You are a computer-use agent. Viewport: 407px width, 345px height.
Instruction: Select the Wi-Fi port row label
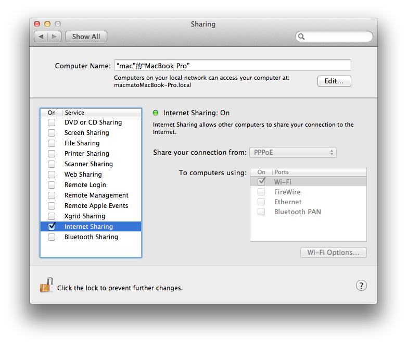pyautogui.click(x=283, y=182)
